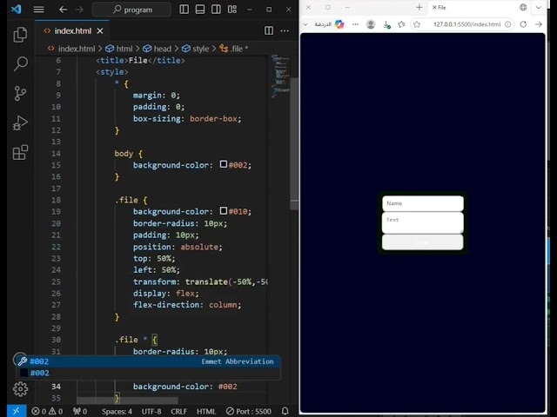Open color picker swatch for #010 background
The width and height of the screenshot is (557, 417).
coord(224,210)
